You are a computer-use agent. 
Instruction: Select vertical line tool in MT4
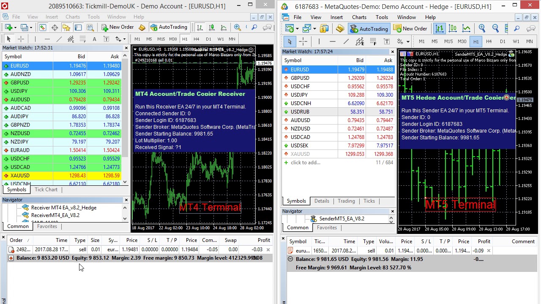click(35, 39)
